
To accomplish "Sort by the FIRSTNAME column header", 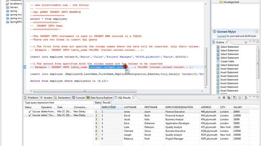I will coord(154,107).
